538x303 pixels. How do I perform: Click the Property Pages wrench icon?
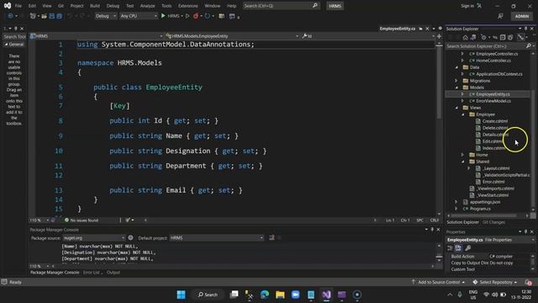coord(467,248)
